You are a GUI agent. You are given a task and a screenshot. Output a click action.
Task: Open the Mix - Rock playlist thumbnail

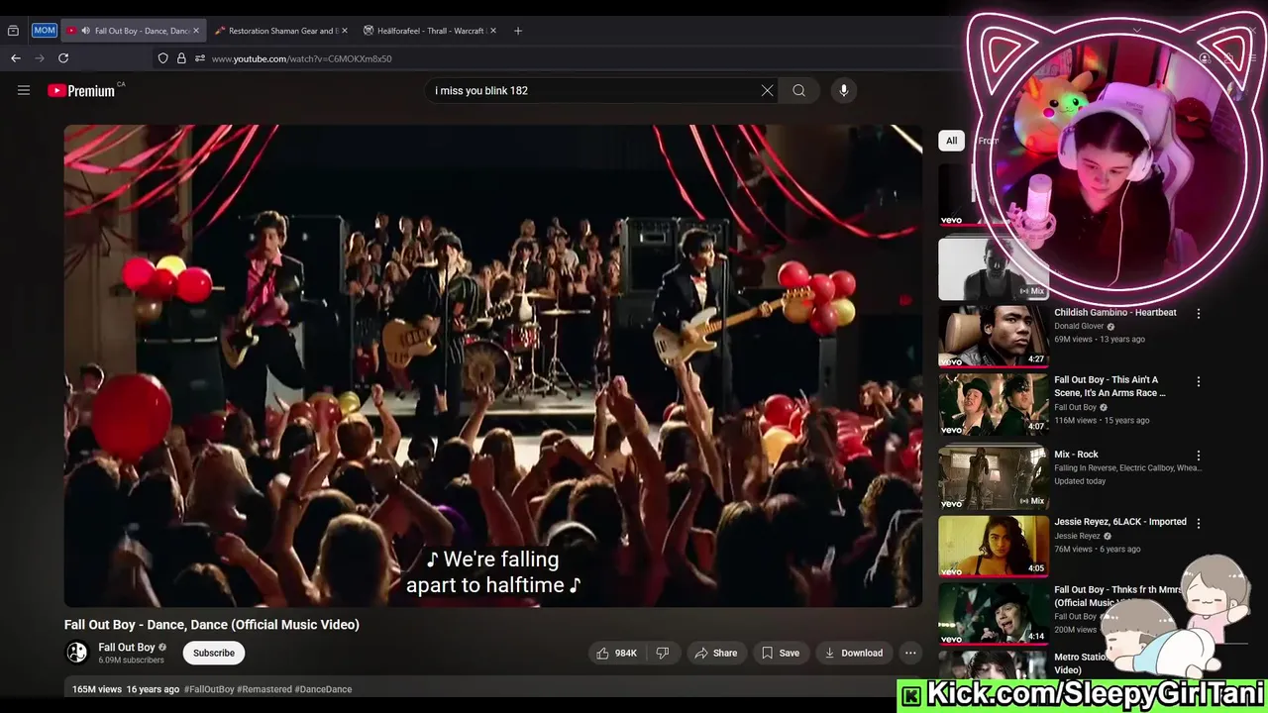(x=994, y=477)
